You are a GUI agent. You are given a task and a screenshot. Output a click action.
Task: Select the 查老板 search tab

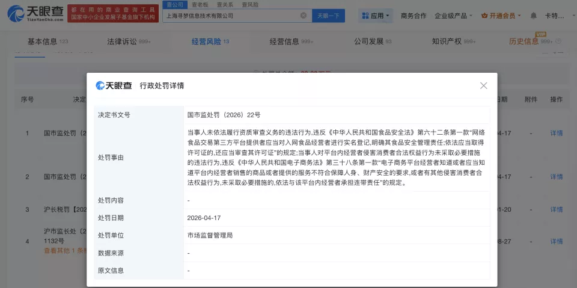click(199, 4)
